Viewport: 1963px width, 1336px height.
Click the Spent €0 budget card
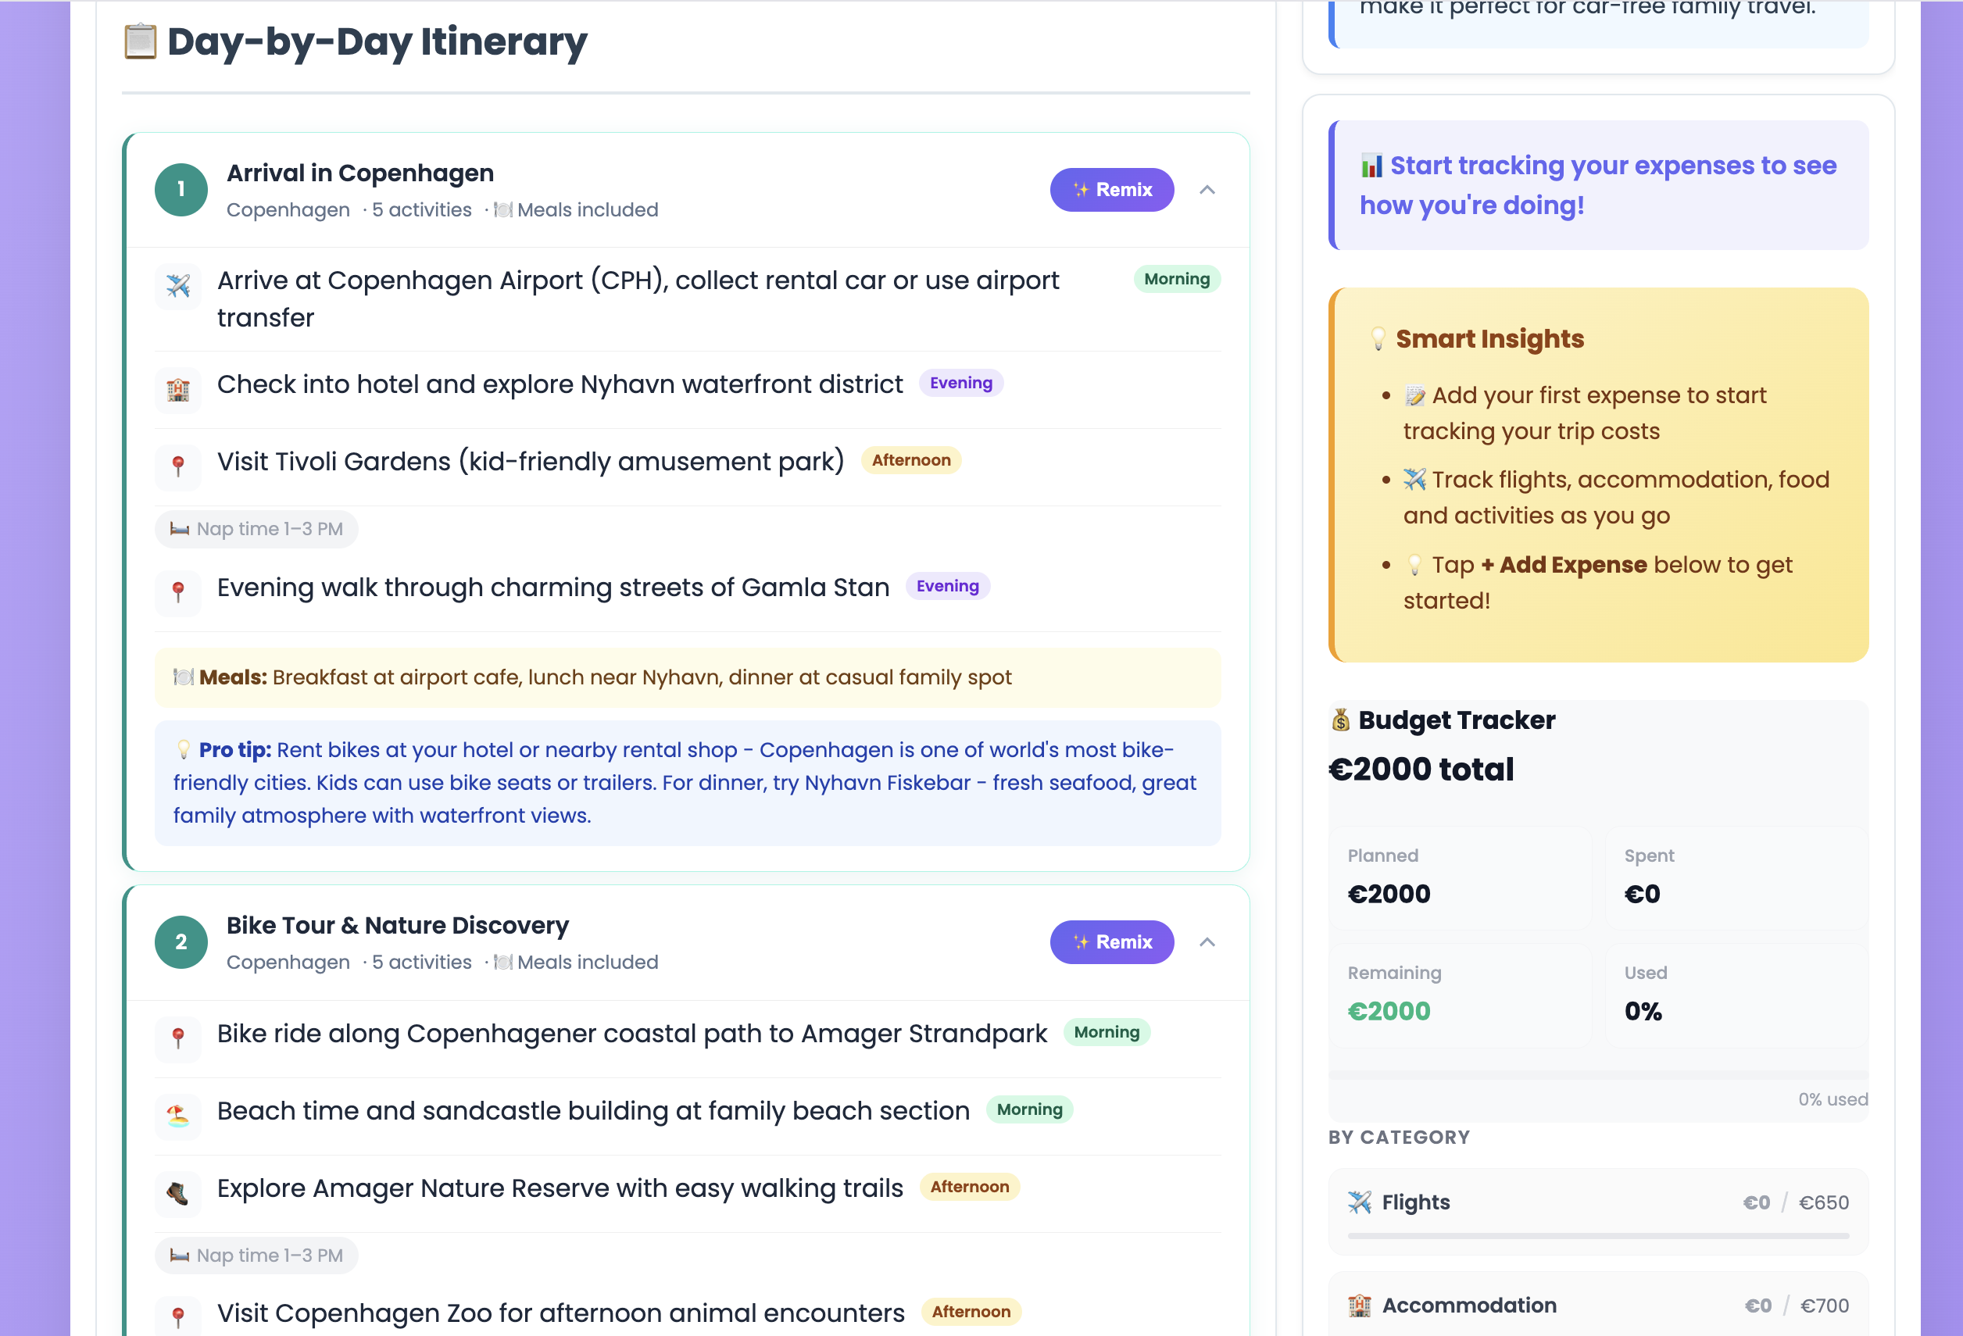[x=1736, y=878]
